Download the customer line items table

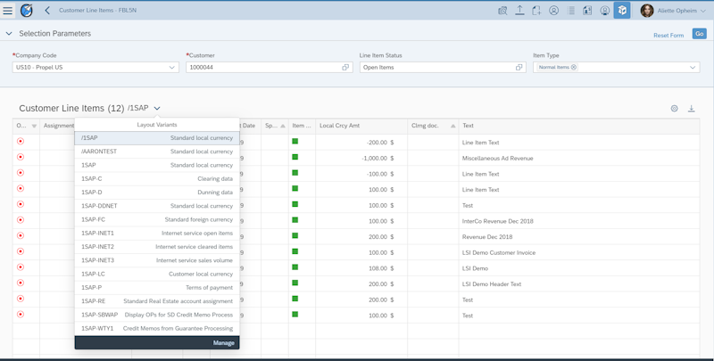pos(691,109)
